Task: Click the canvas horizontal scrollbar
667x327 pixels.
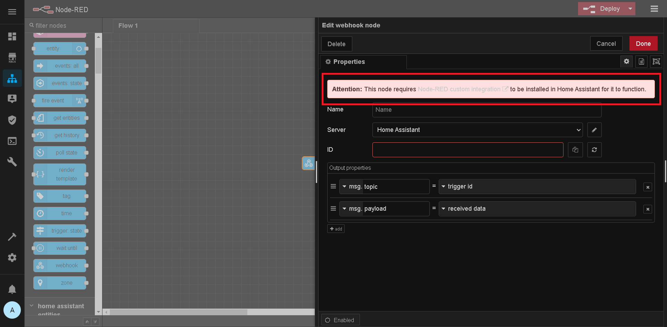Action: pos(179,312)
